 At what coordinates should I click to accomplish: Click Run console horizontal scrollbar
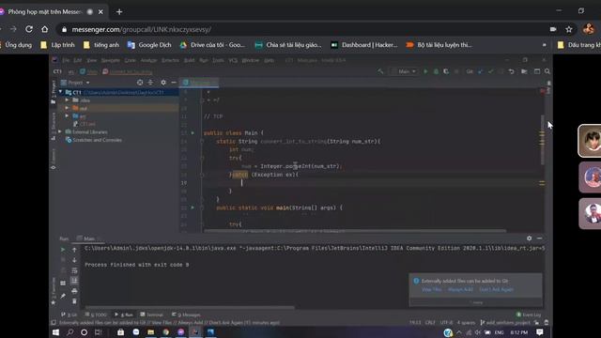point(190,307)
